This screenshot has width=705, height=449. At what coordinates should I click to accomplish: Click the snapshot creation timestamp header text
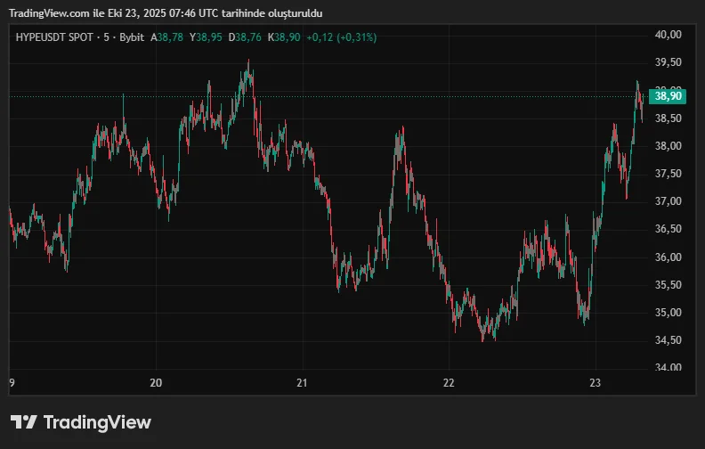[x=167, y=13]
